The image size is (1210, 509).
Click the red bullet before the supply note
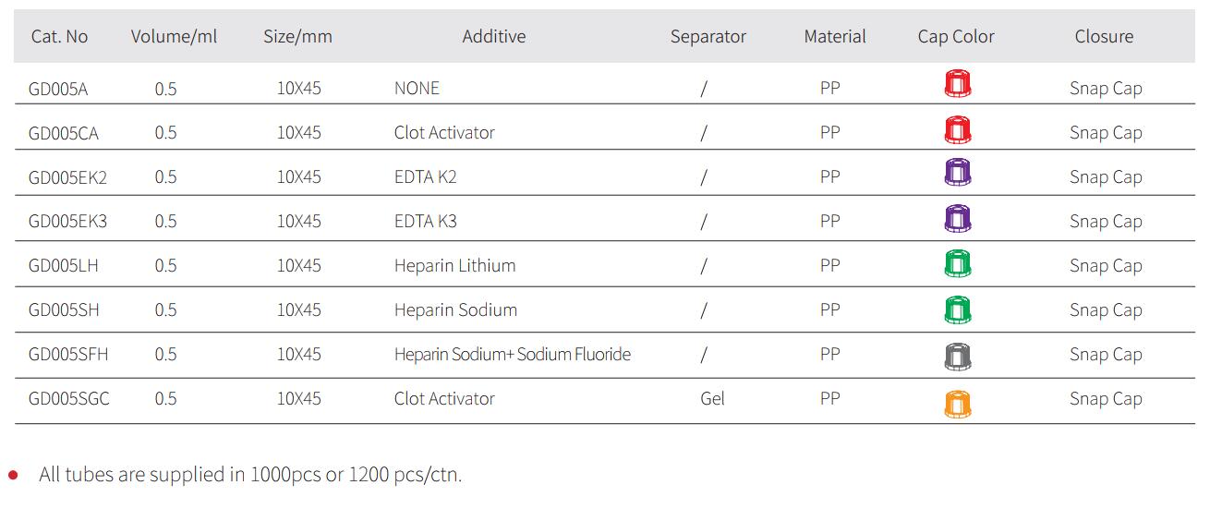click(x=13, y=475)
